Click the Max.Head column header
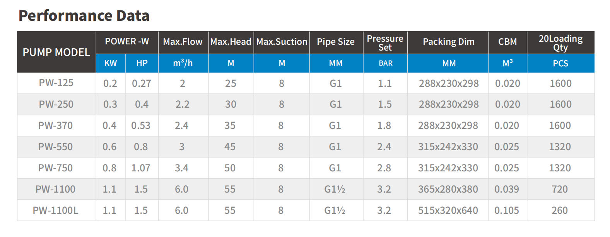610x237 pixels. [231, 42]
